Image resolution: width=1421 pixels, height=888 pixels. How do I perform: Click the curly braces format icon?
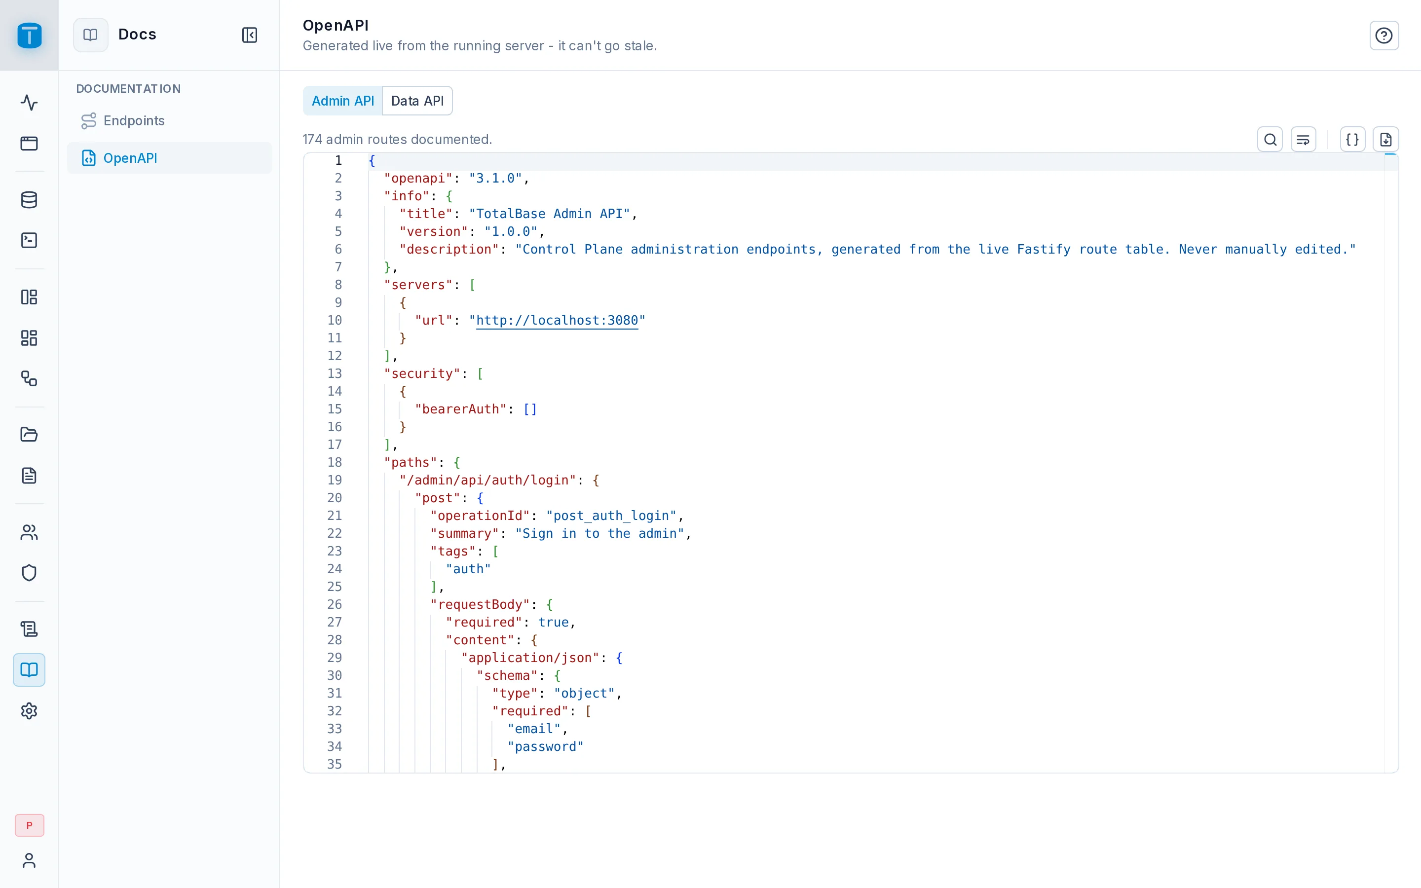click(x=1352, y=140)
